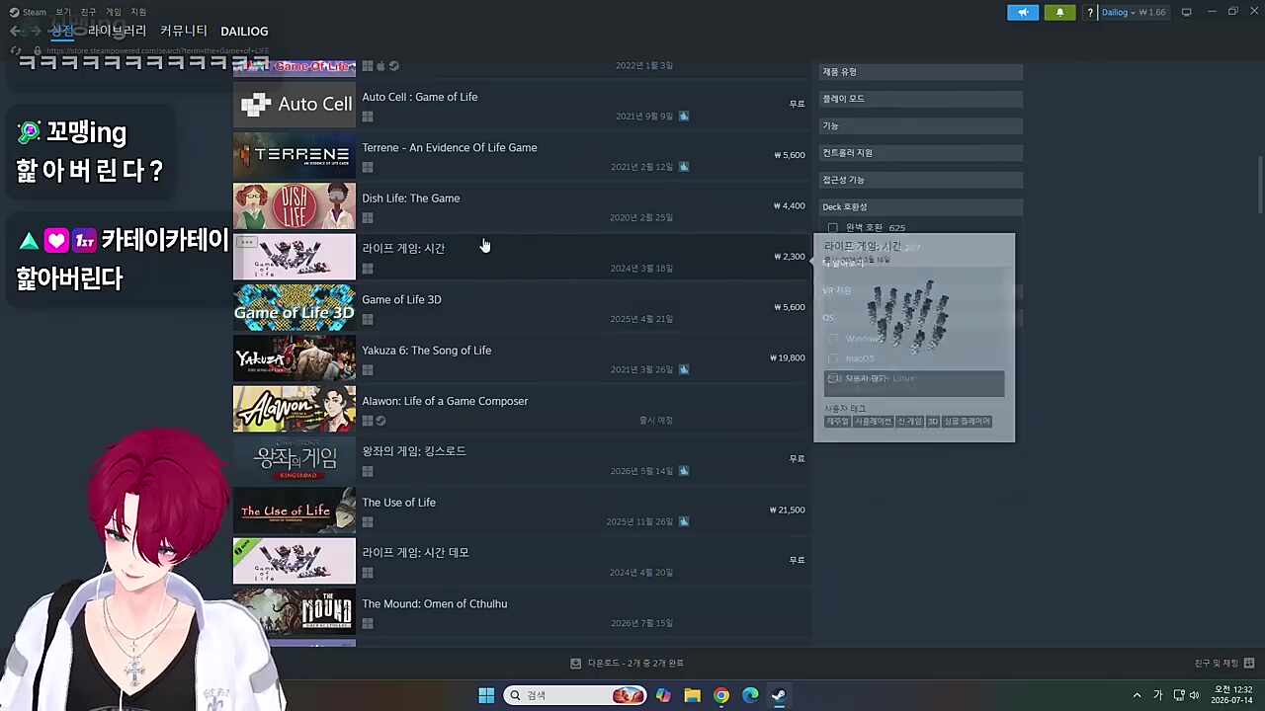Switch to the 라이브러리 tab
This screenshot has height=711, width=1265.
click(117, 31)
